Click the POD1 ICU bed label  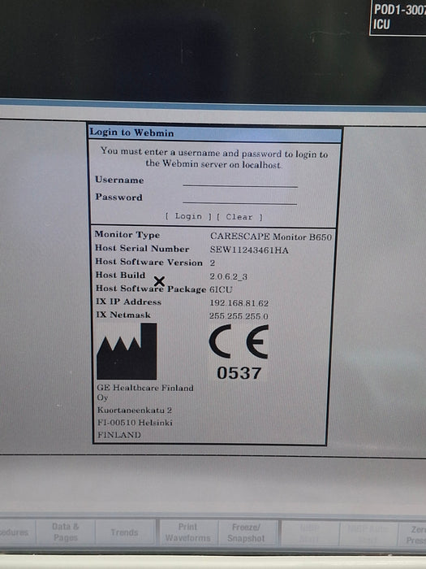point(398,17)
